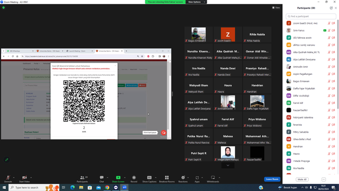Toggle mute for Farrel Alif in participant list

[x=329, y=103]
